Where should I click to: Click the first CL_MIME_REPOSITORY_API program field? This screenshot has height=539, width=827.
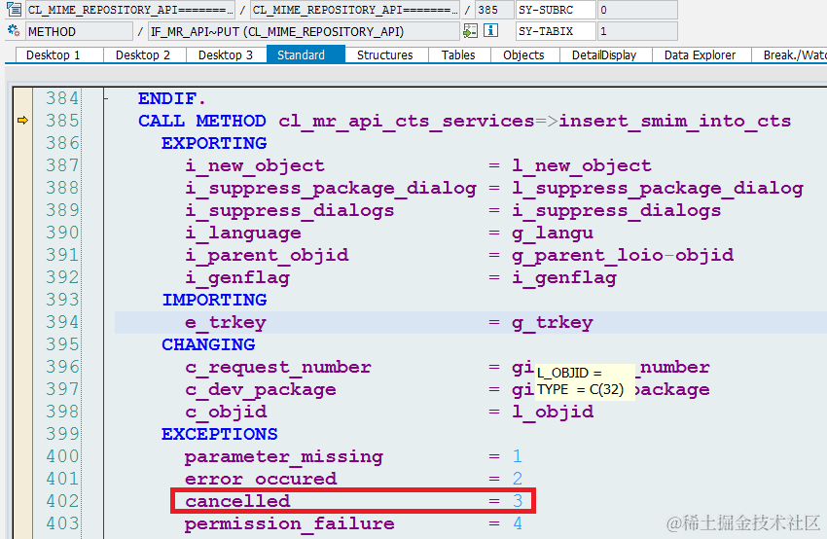coord(130,10)
